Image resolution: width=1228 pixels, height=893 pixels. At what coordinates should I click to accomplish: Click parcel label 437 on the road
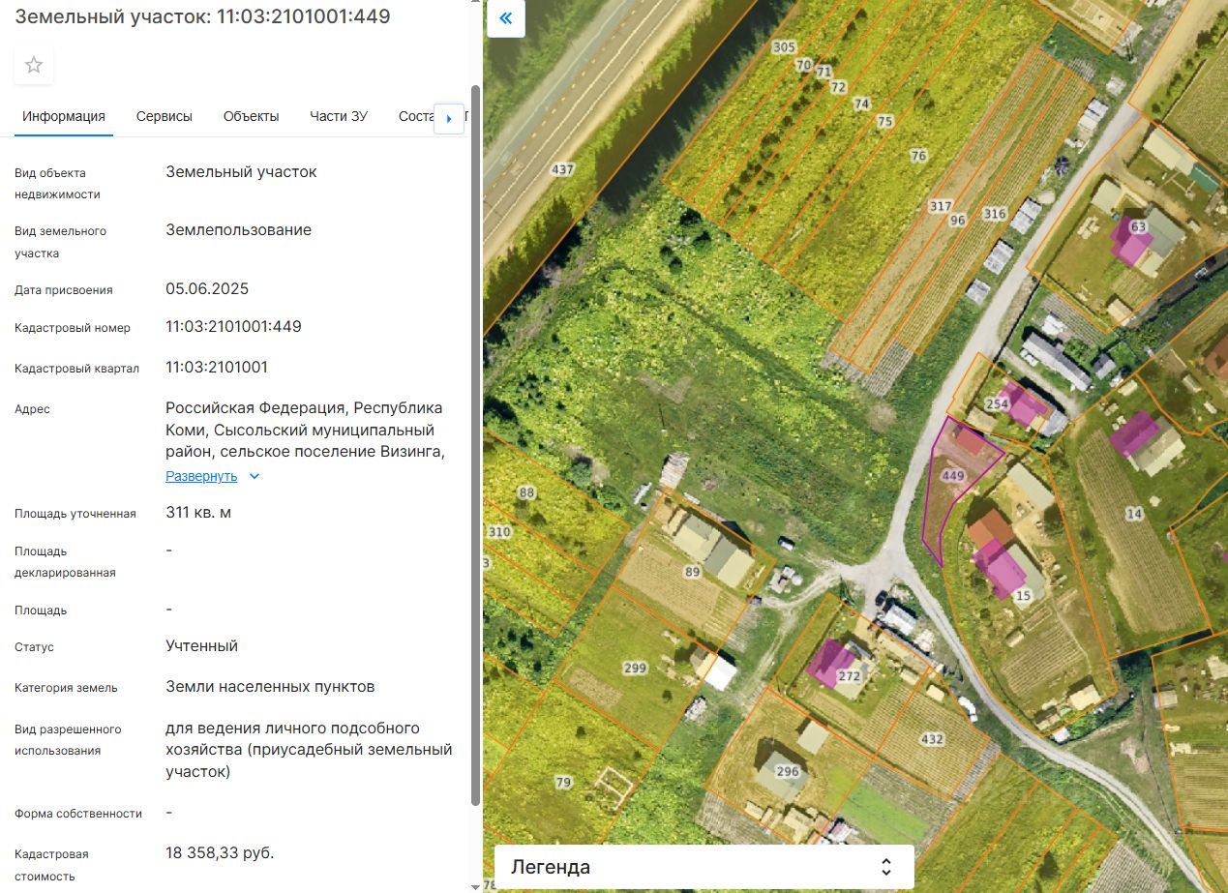point(562,169)
